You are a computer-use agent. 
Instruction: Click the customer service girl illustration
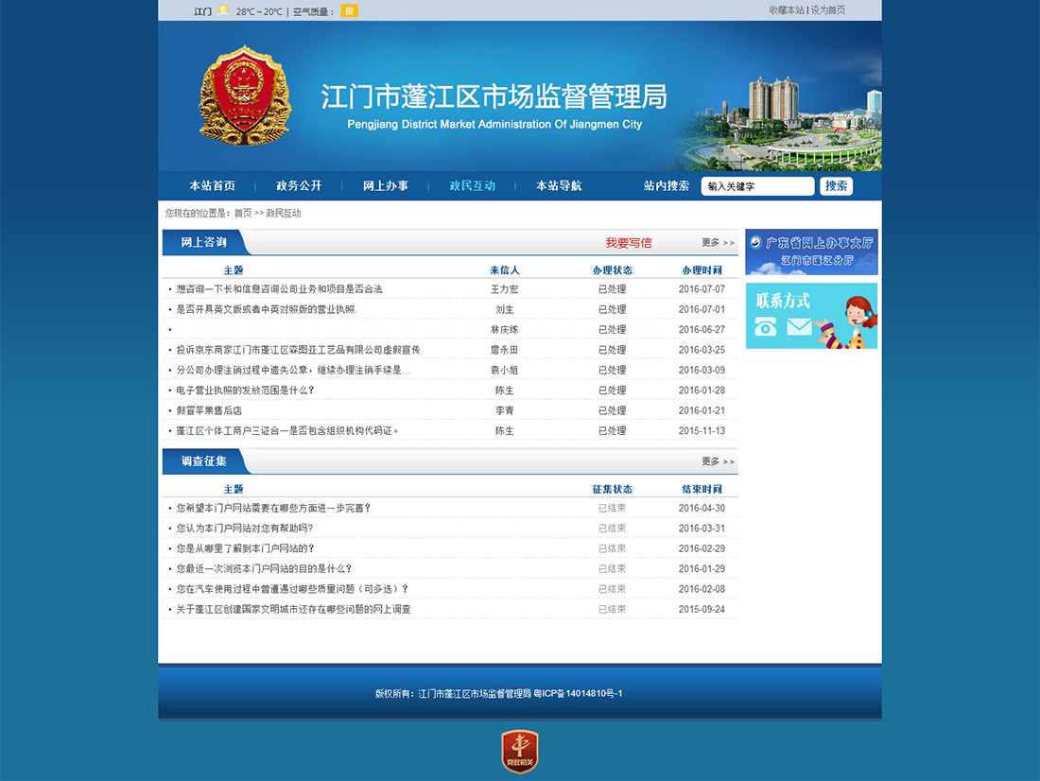point(850,321)
